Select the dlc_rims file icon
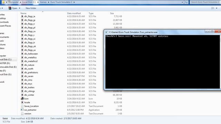 (22, 80)
